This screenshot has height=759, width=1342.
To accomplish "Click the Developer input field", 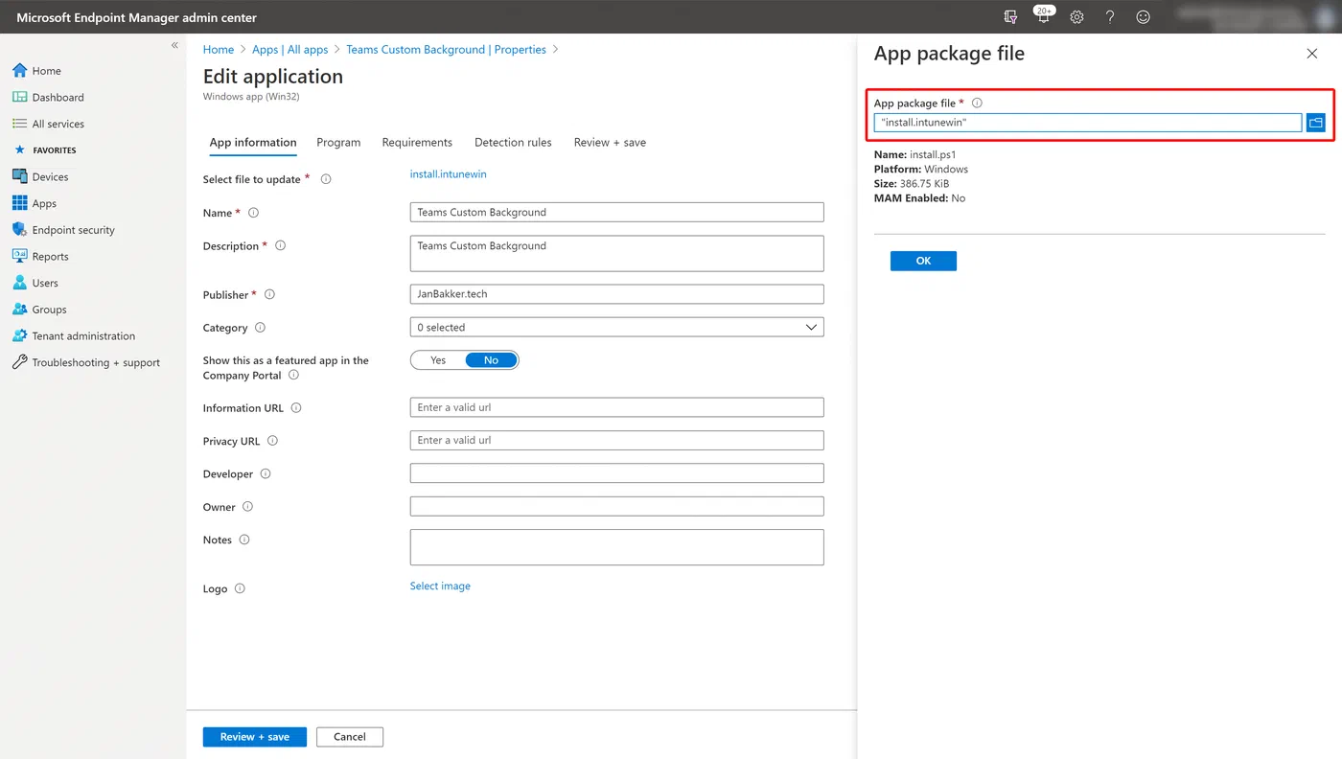I will 616,473.
